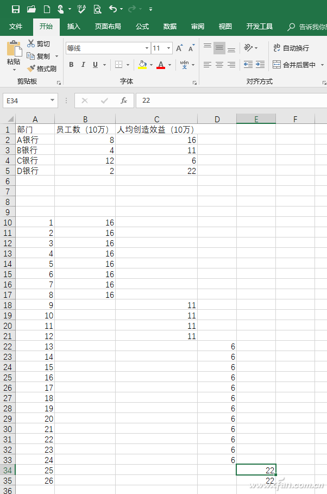Viewport: 327px width, 494px height.
Task: Open the 字体 dialog launcher
Action: (x=194, y=83)
